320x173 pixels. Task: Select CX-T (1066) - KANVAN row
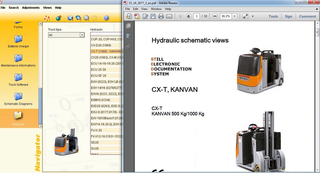click(106, 51)
